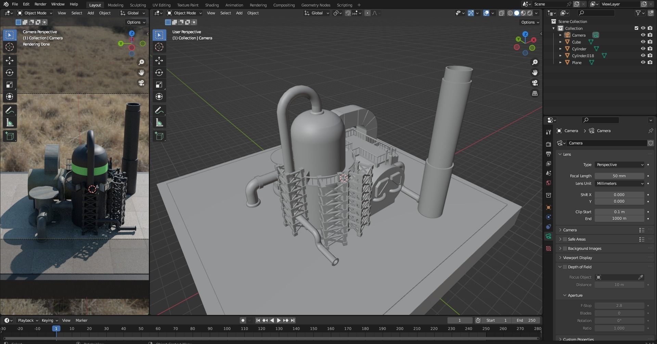
Task: Open the Texture properties tab
Action: click(x=549, y=249)
